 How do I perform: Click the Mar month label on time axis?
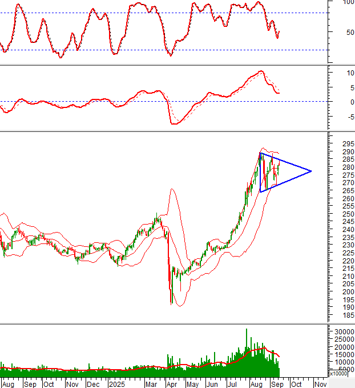click(x=151, y=385)
